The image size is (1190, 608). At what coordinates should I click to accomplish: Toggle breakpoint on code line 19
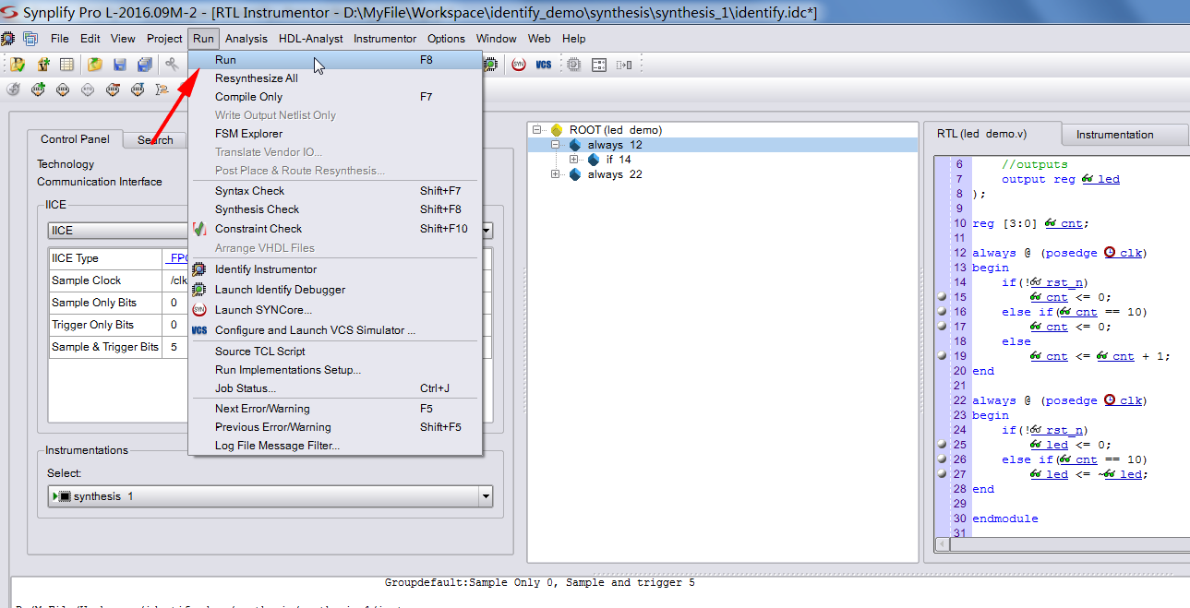point(942,356)
